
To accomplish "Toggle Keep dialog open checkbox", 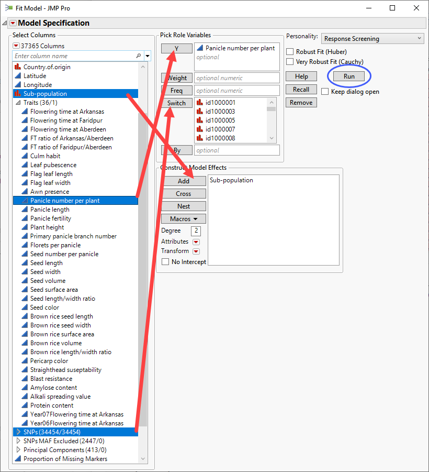I will click(325, 92).
